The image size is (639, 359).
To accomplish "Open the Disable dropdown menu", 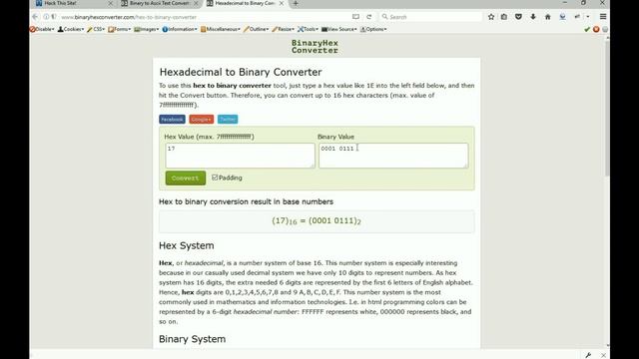I will [x=42, y=29].
